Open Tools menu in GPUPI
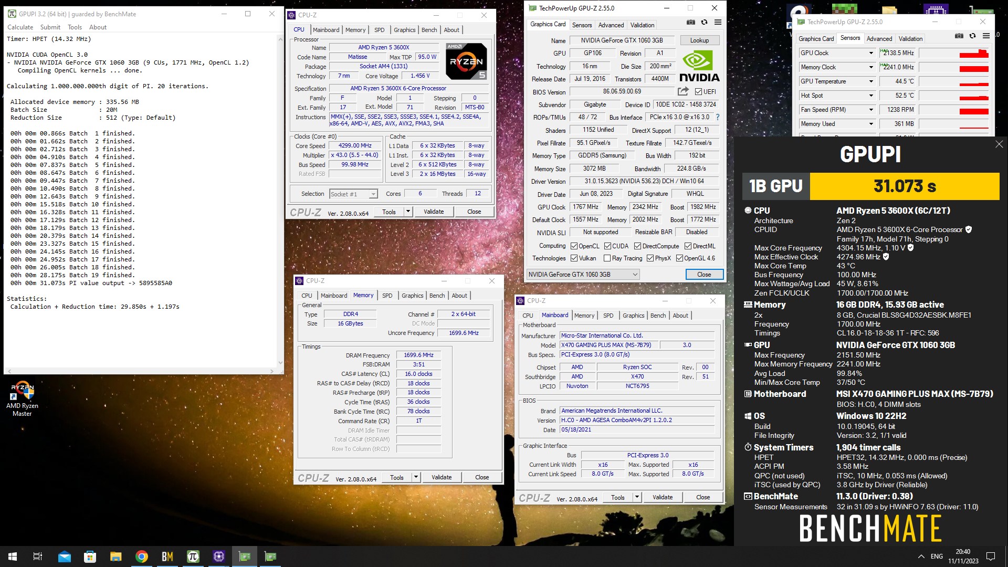The image size is (1008, 567). pyautogui.click(x=75, y=27)
